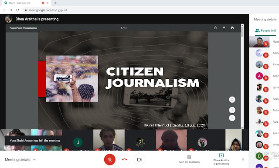
Task: Click presentation vertical scrollbar
Action: click(x=242, y=76)
